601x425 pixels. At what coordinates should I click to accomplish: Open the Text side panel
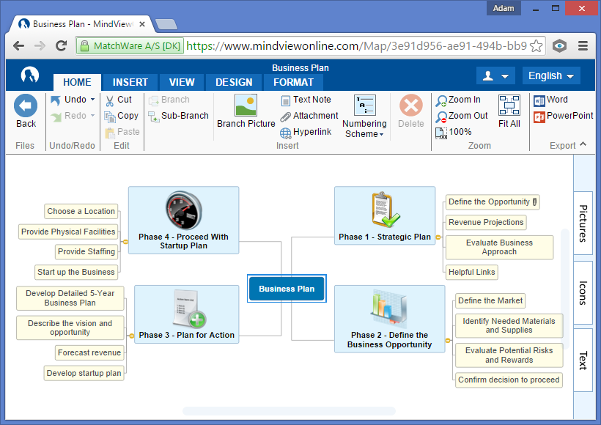click(583, 361)
